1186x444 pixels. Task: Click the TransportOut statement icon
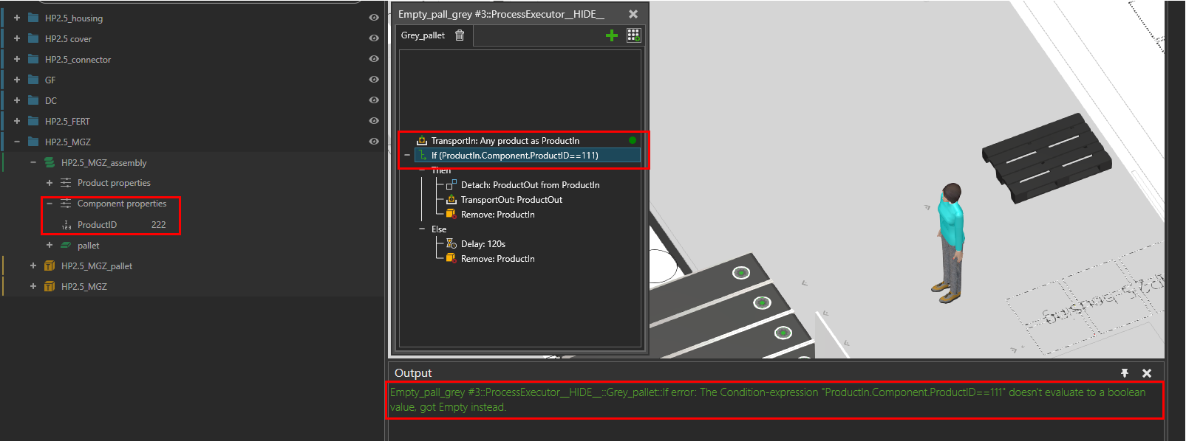451,200
